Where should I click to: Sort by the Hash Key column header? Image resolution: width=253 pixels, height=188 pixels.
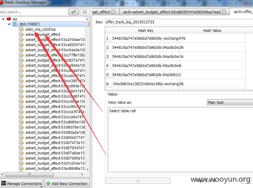click(x=145, y=31)
